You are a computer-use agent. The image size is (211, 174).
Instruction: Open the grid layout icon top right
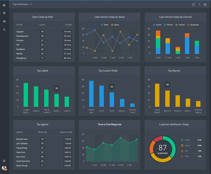pyautogui.click(x=194, y=5)
